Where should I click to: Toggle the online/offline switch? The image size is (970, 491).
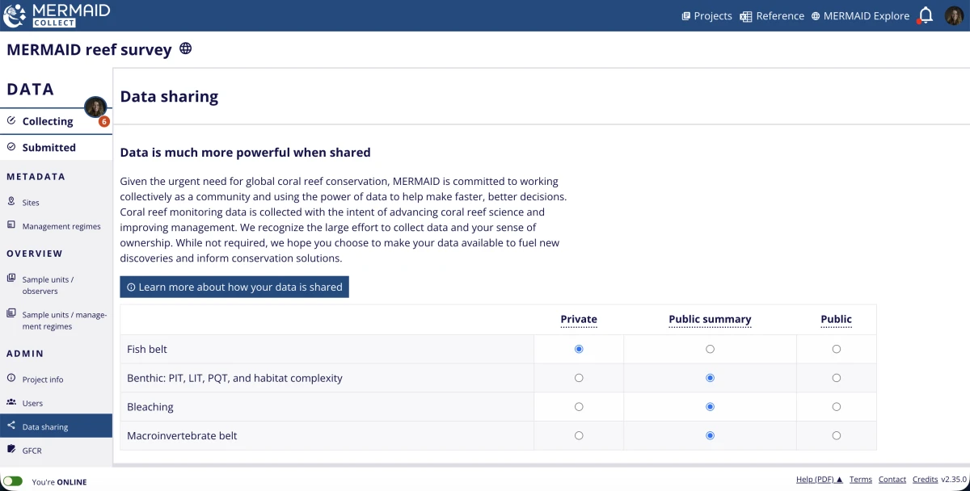13,481
